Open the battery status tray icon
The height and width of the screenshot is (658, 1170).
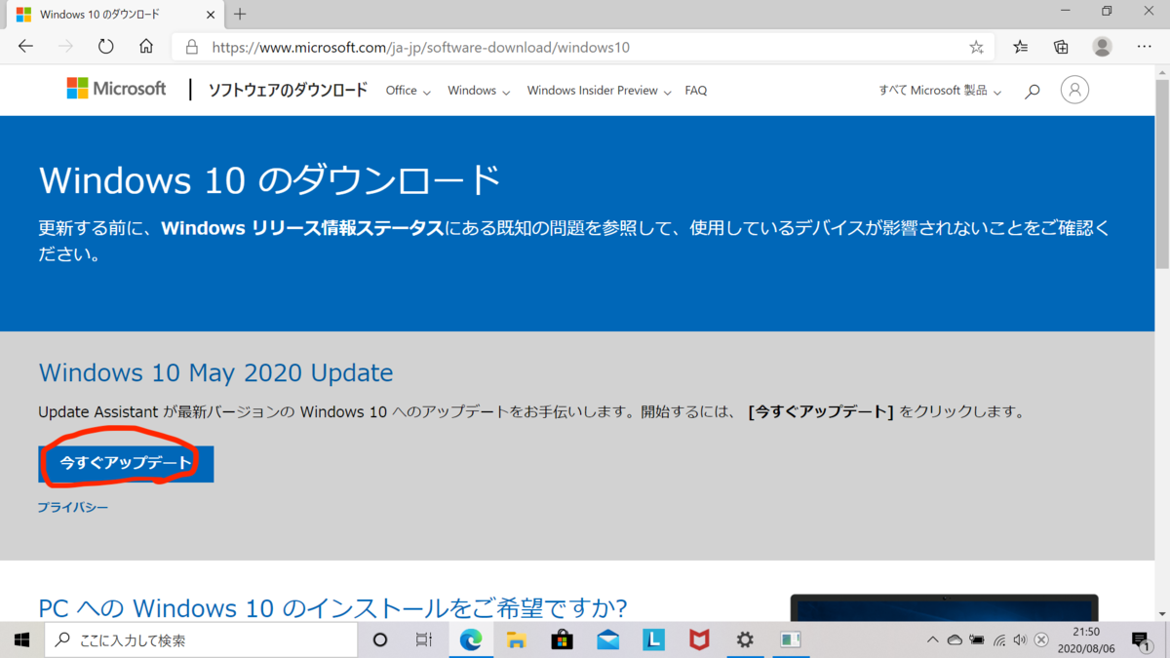[977, 640]
